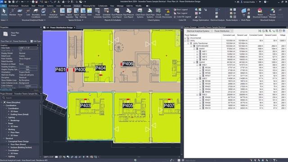Click the View Scale value field

28,48
